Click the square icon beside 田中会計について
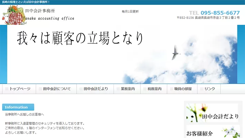 click(x=40, y=89)
